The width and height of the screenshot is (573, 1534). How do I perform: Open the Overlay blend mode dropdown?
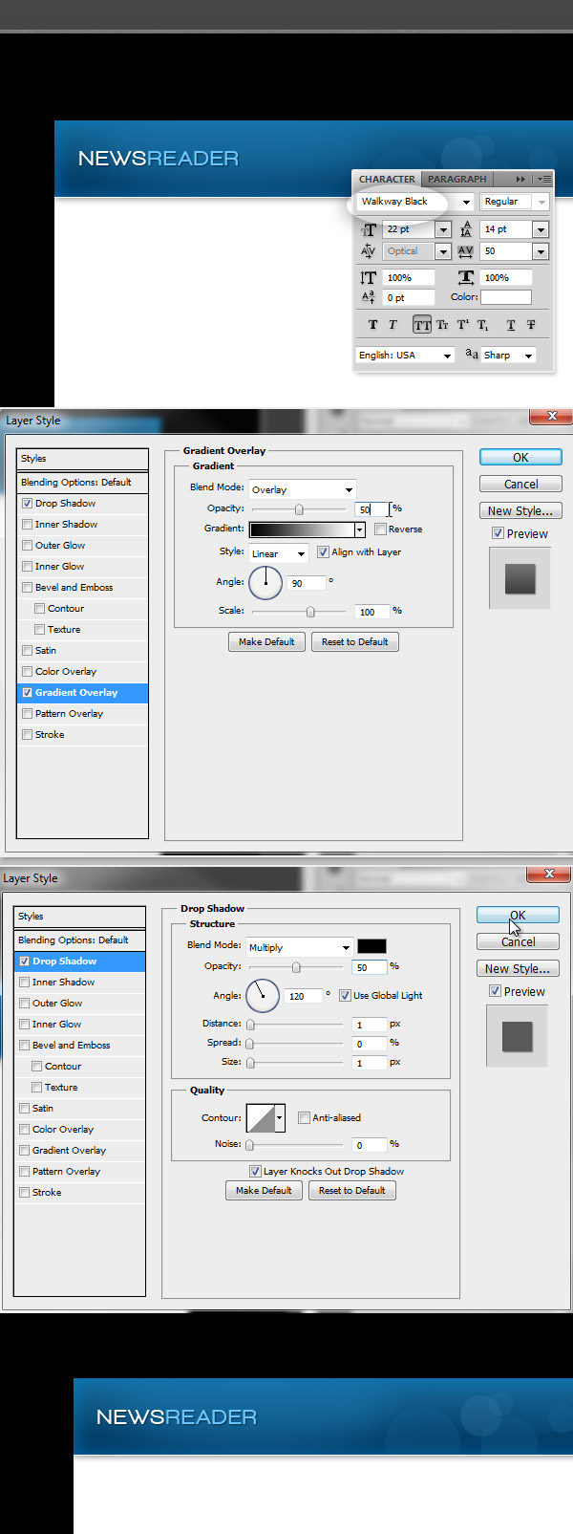[302, 489]
